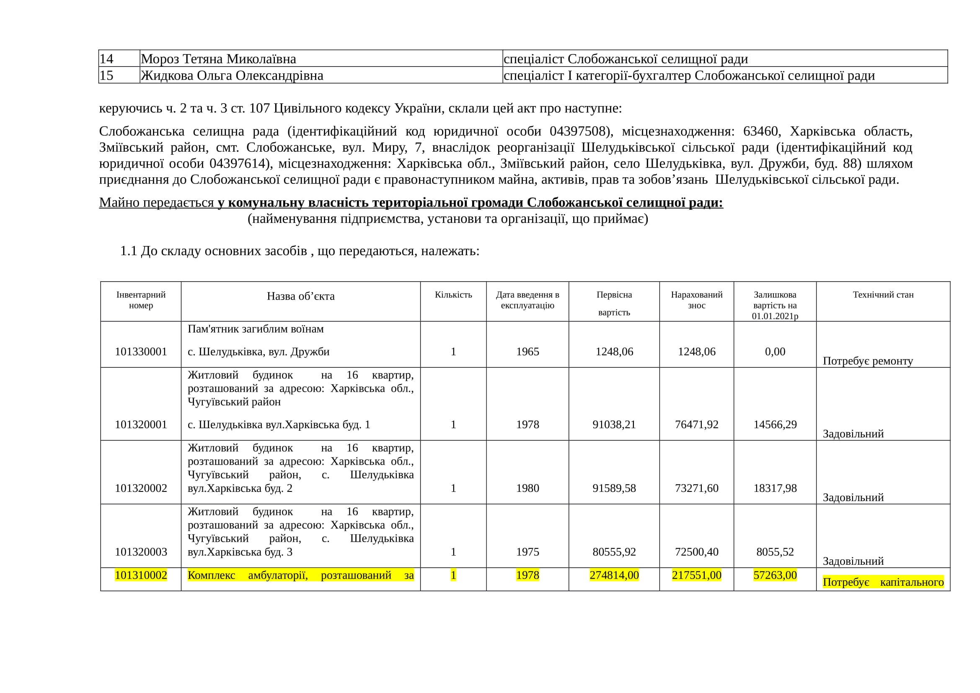This screenshot has height=693, width=980.
Task: Click depreciation value 72500,40
Action: point(696,552)
